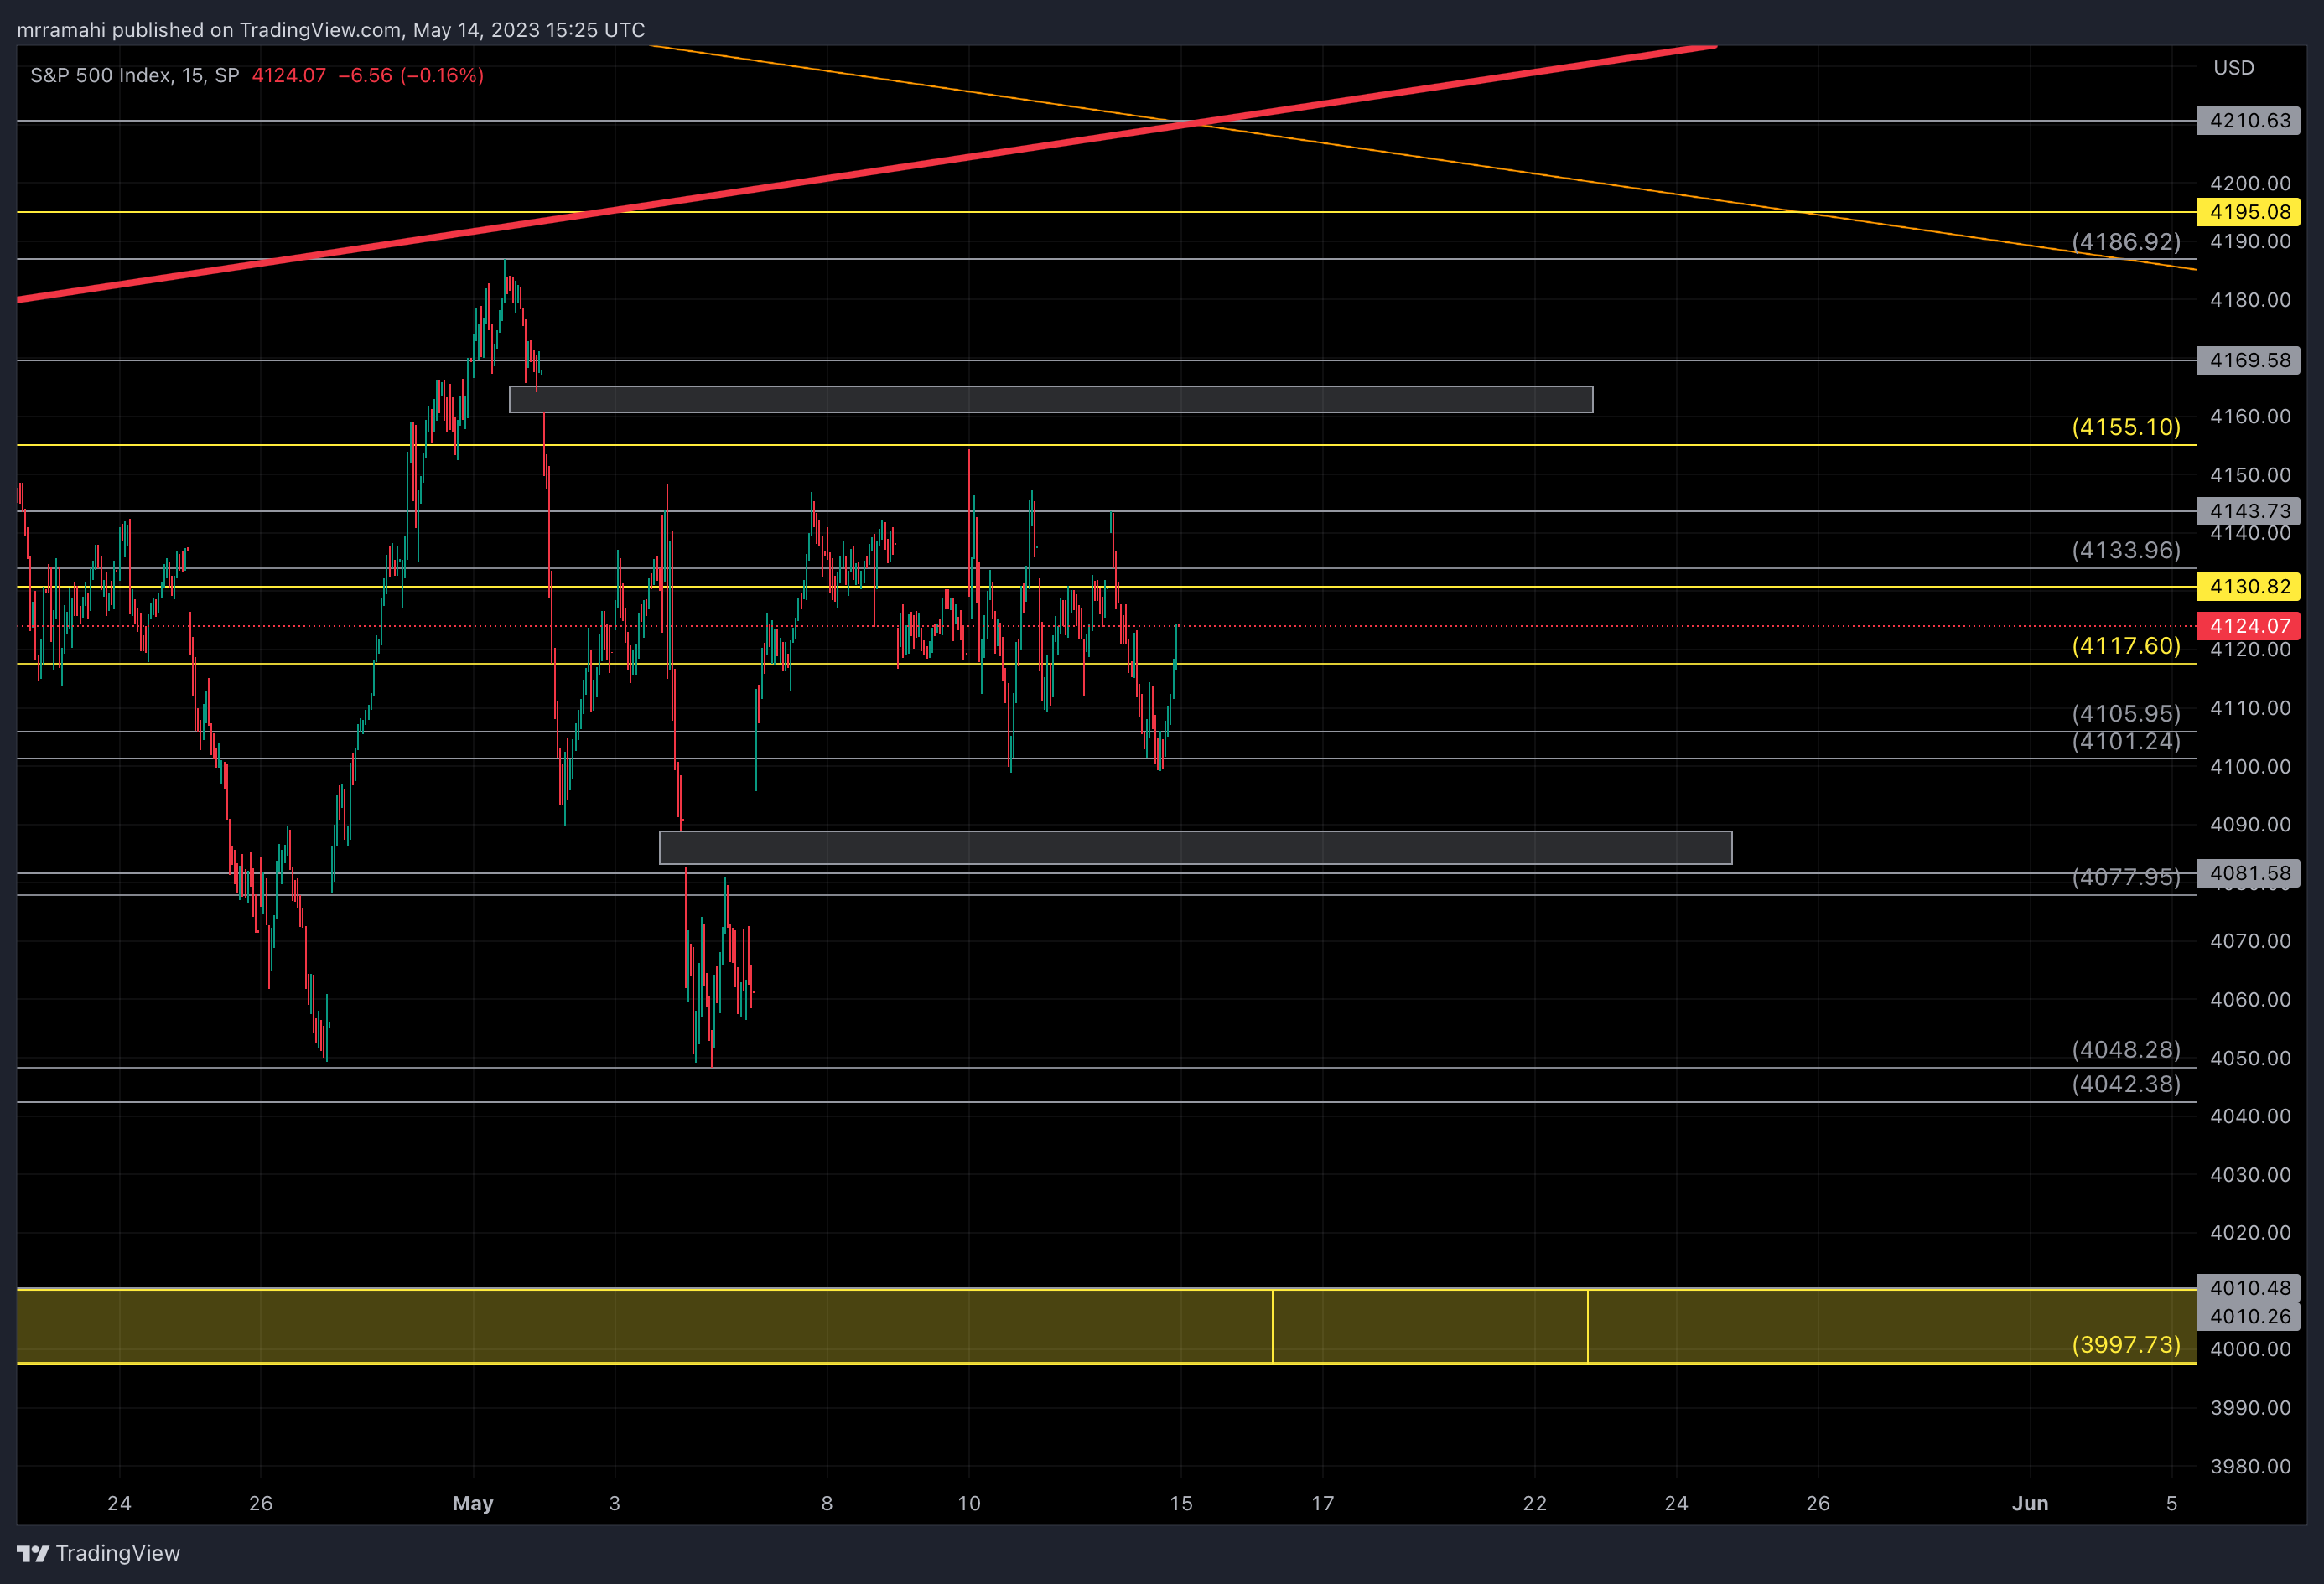Image resolution: width=2324 pixels, height=1584 pixels.
Task: Click the gray 4081.58 price label
Action: click(2248, 873)
